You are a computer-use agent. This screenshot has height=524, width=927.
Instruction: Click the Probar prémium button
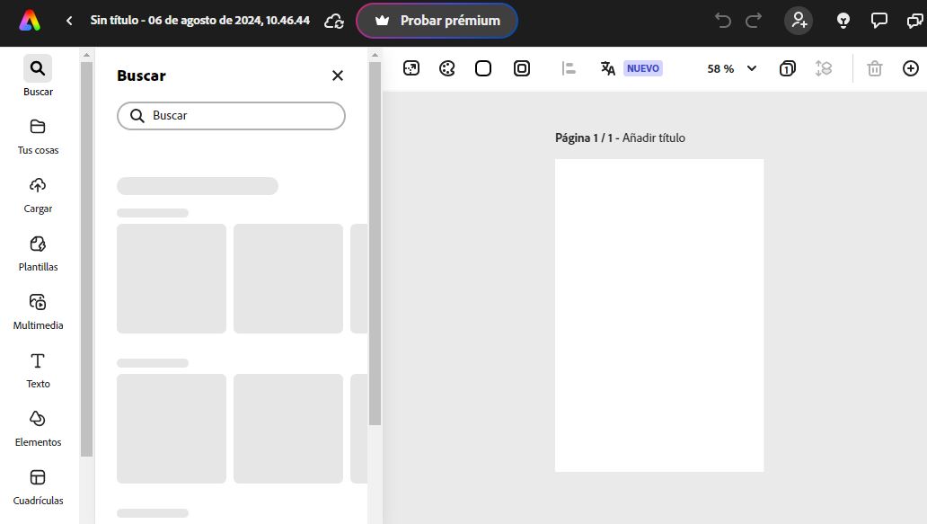click(x=437, y=21)
